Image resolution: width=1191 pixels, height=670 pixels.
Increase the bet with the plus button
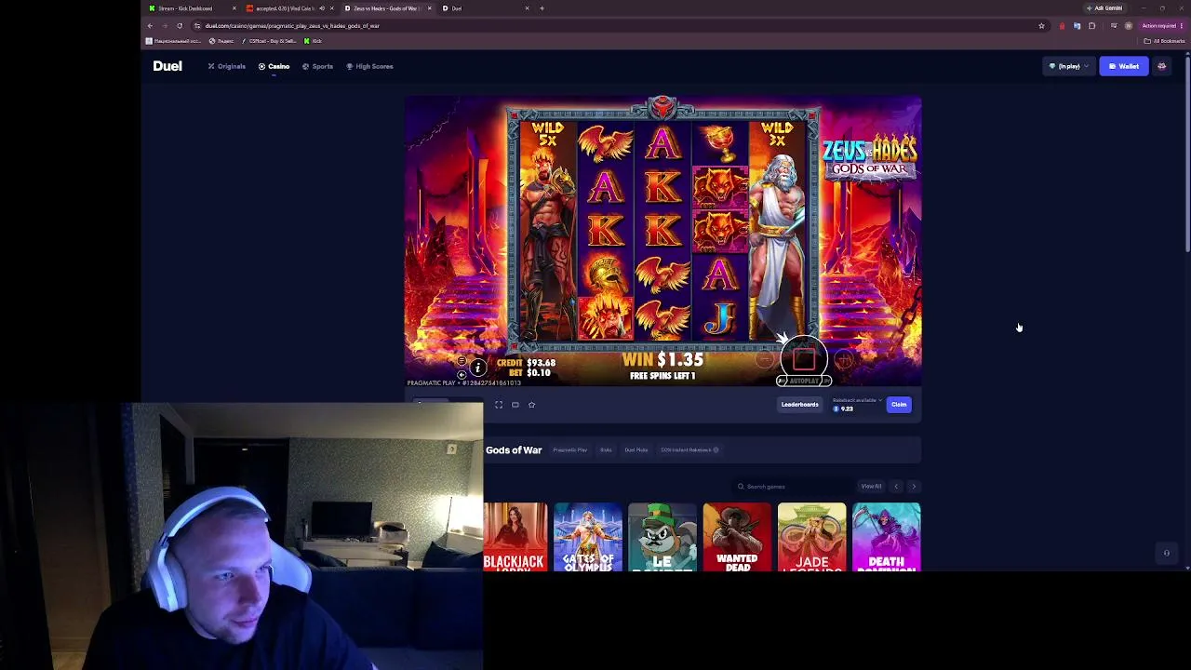point(843,358)
